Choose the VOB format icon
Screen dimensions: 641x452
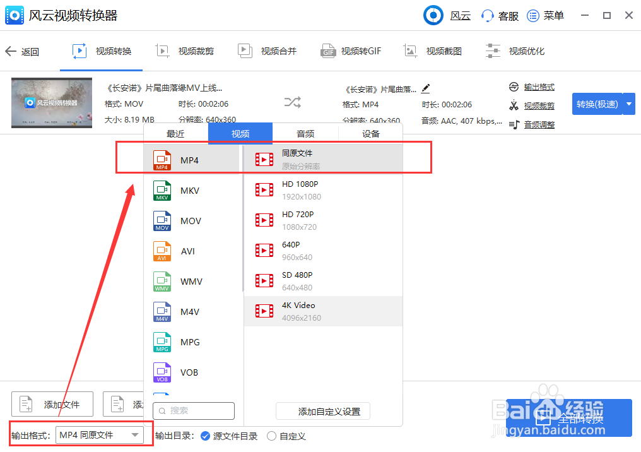coord(162,372)
